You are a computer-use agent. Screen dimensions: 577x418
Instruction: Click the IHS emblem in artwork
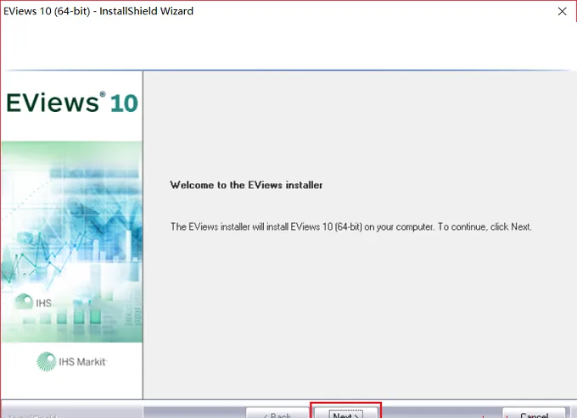pos(33,302)
